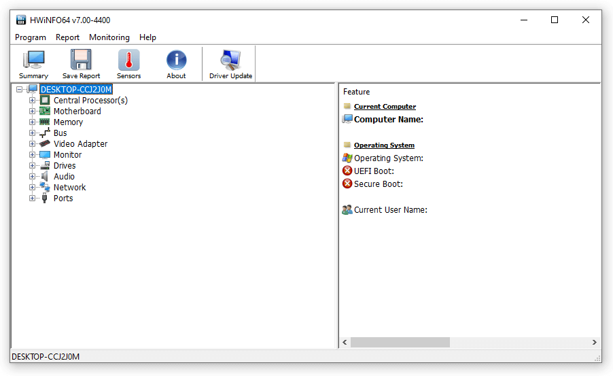Expand the Ports tree node

(32, 198)
